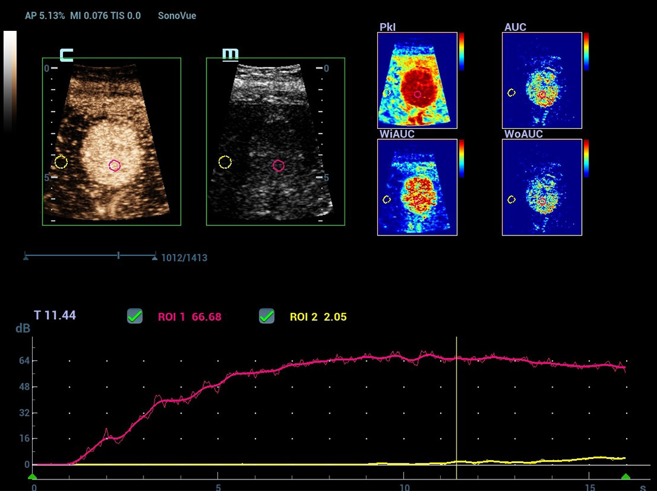
Task: Select the yellow ROI circle in contrast image
Action: 61,162
